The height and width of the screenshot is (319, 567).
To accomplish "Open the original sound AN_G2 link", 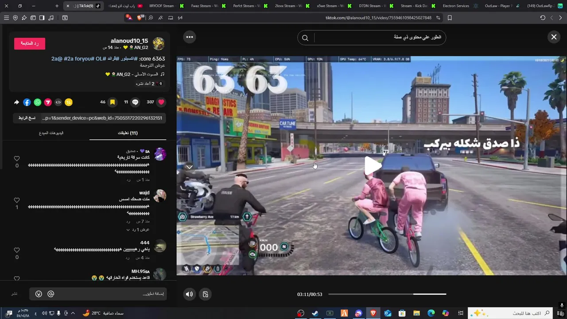I will (x=135, y=74).
